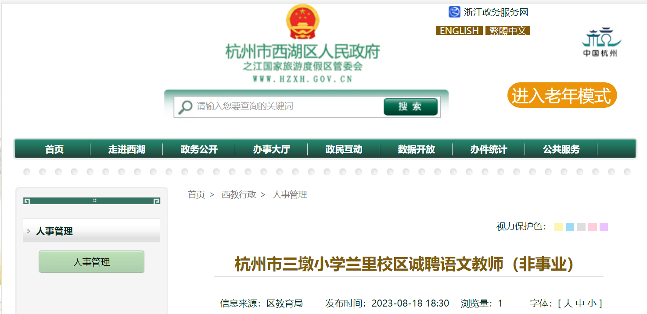647x314 pixels.
Task: Go to 首页 in the breadcrumb
Action: 196,194
